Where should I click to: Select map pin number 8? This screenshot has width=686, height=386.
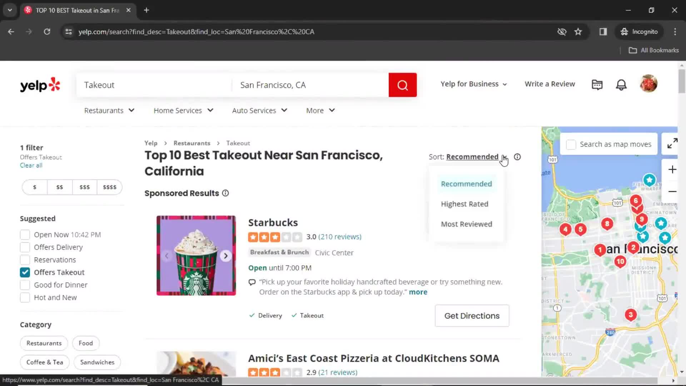click(607, 224)
